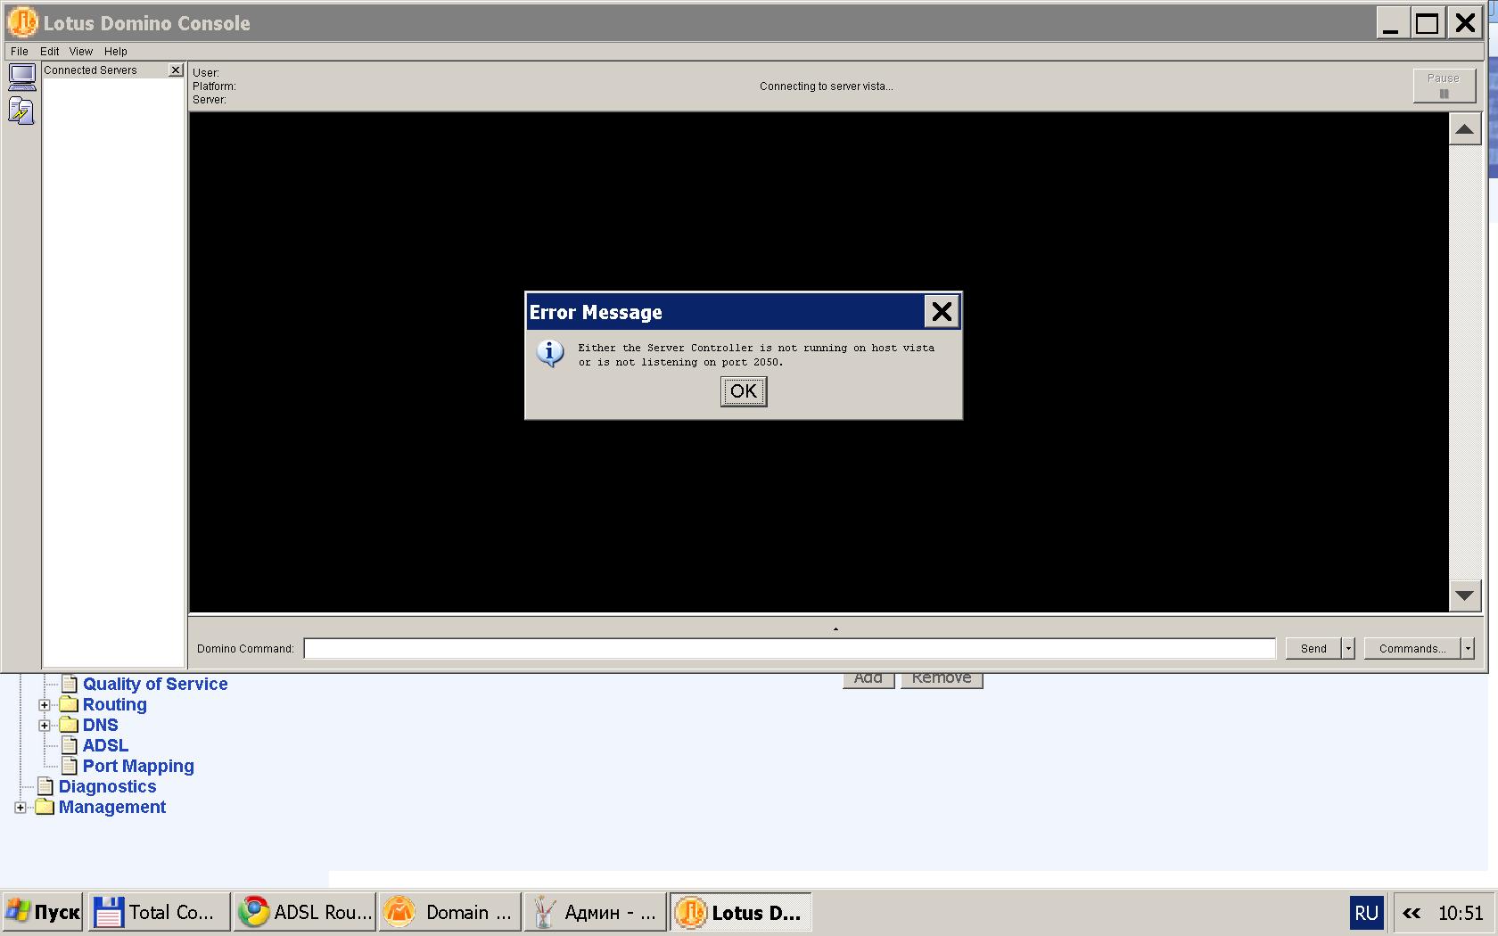This screenshot has height=936, width=1498.
Task: Click Lotus Domino Console taskbar item
Action: (741, 912)
